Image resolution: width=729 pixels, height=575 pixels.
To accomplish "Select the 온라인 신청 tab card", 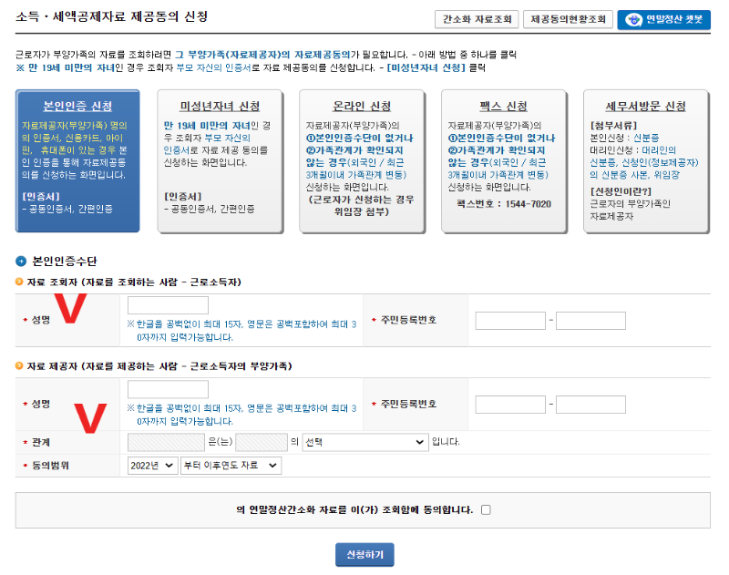I will coord(362,160).
